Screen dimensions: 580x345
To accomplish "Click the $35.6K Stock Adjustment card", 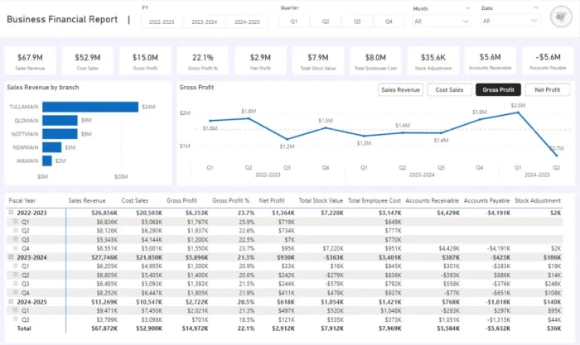I will click(433, 61).
